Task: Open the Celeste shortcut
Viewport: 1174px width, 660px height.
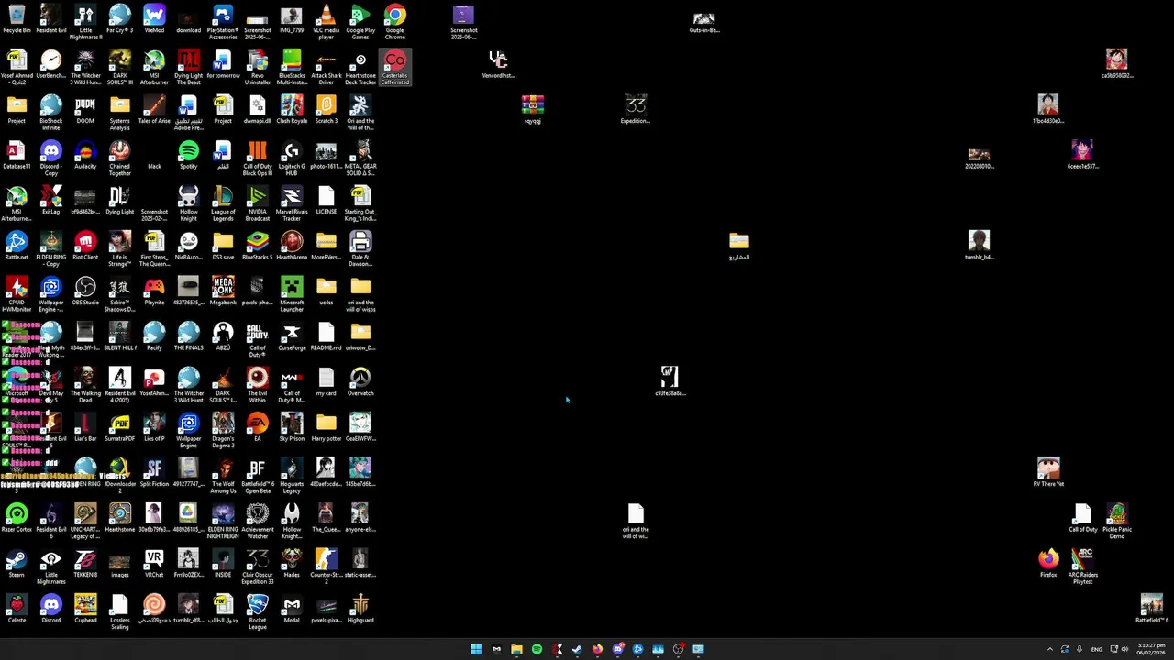Action: point(17,608)
